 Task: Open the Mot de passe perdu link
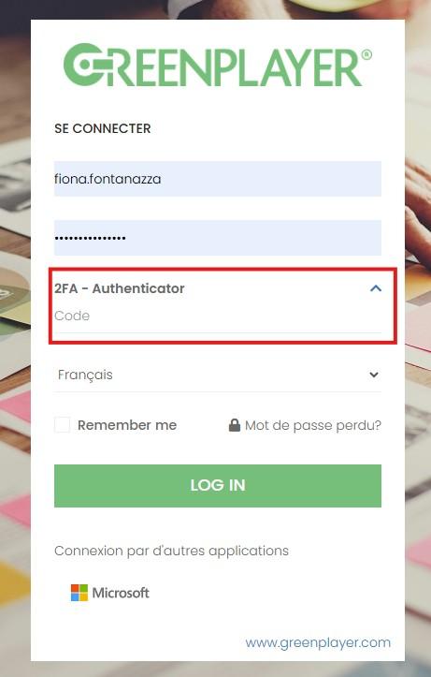click(x=313, y=426)
